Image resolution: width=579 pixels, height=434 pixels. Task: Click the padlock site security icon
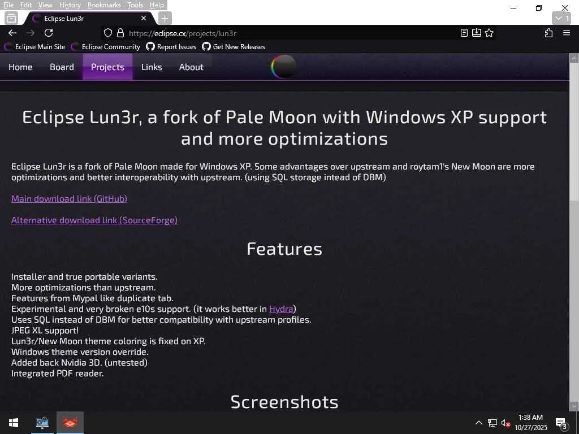pos(120,33)
